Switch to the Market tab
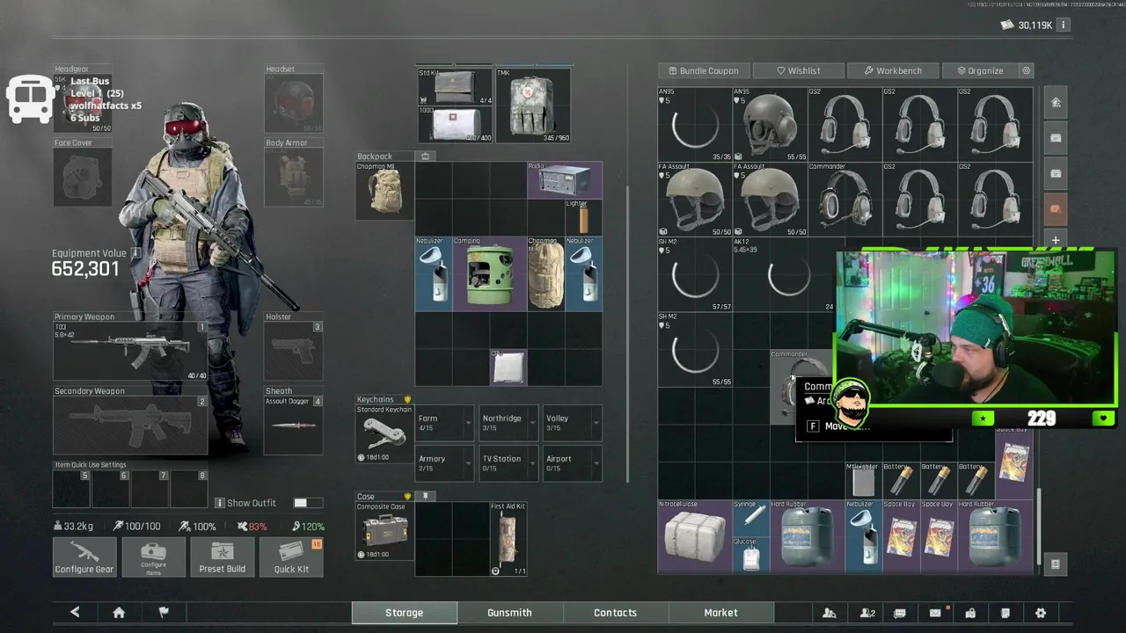The image size is (1126, 633). (720, 613)
